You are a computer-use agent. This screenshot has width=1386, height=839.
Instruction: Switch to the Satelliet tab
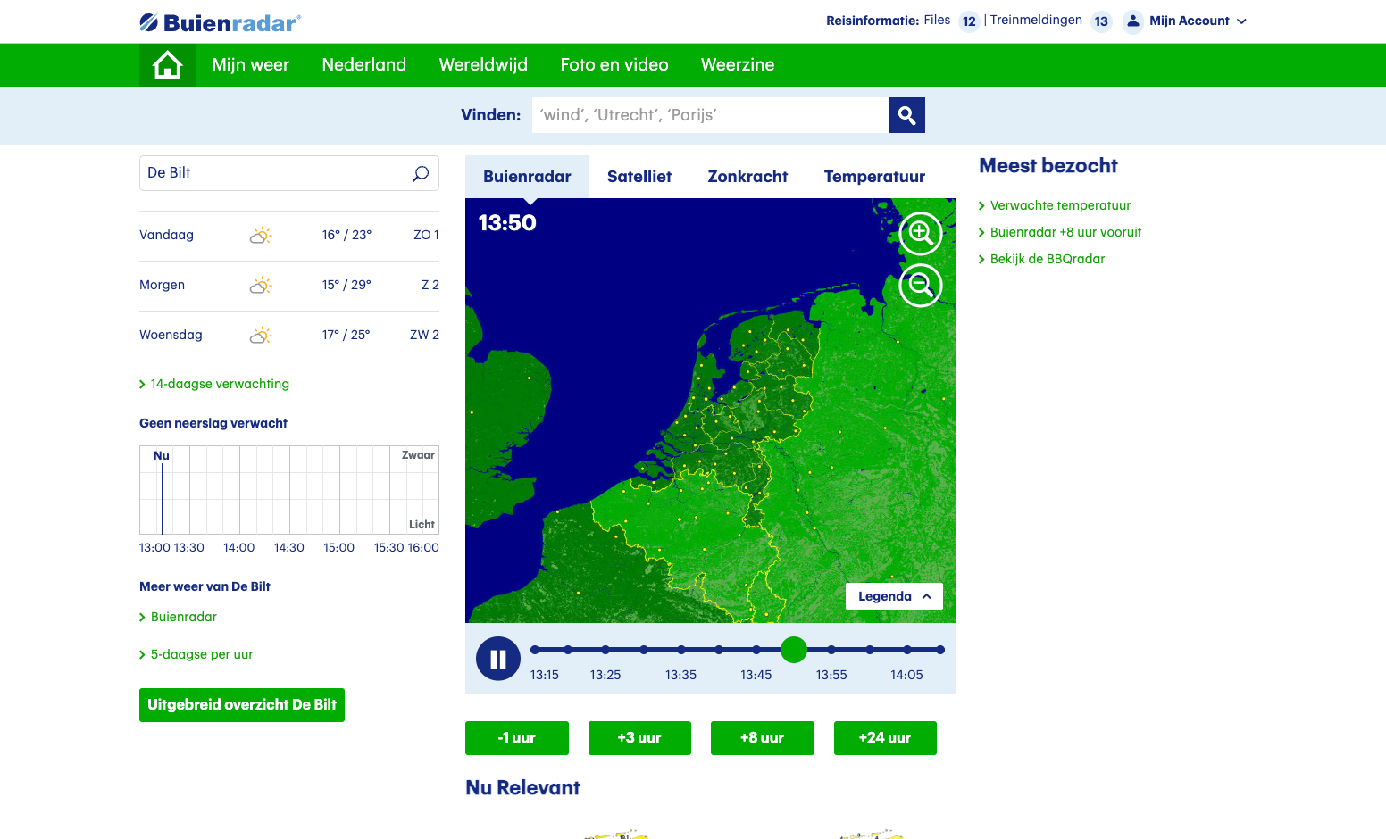(639, 177)
